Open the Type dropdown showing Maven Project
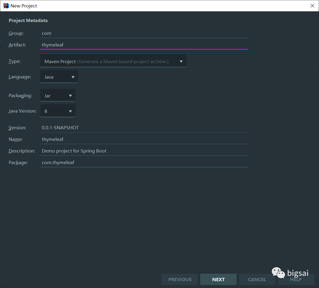The height and width of the screenshot is (288, 319). pos(113,61)
